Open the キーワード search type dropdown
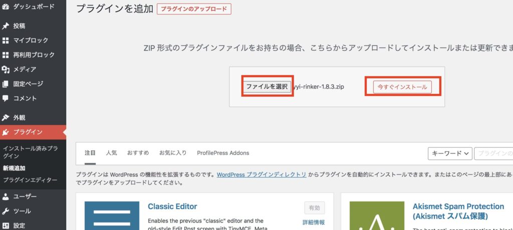Screen dimensions: 513x230 click(450, 153)
